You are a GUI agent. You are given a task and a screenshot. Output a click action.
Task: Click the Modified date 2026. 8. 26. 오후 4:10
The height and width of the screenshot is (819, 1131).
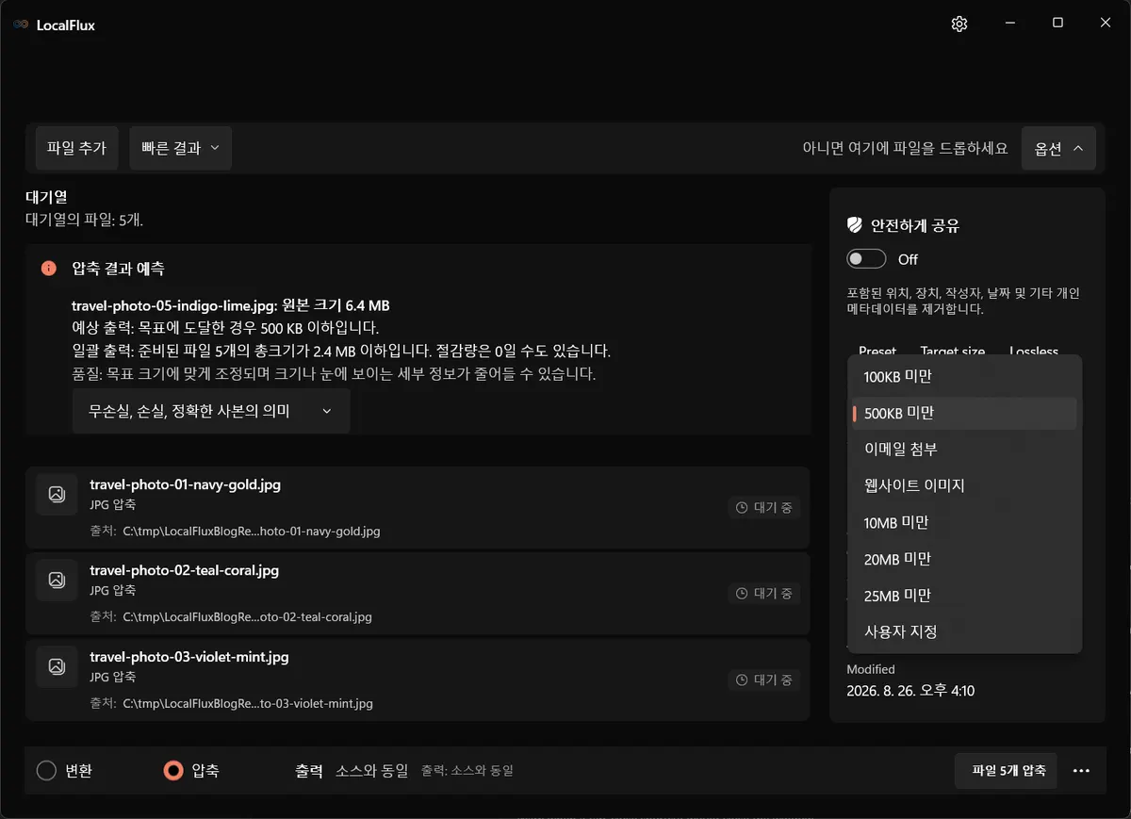click(x=910, y=691)
